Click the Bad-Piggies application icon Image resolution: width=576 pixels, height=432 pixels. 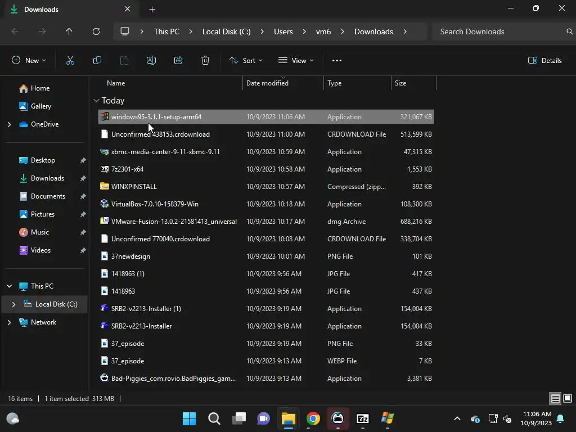point(105,378)
